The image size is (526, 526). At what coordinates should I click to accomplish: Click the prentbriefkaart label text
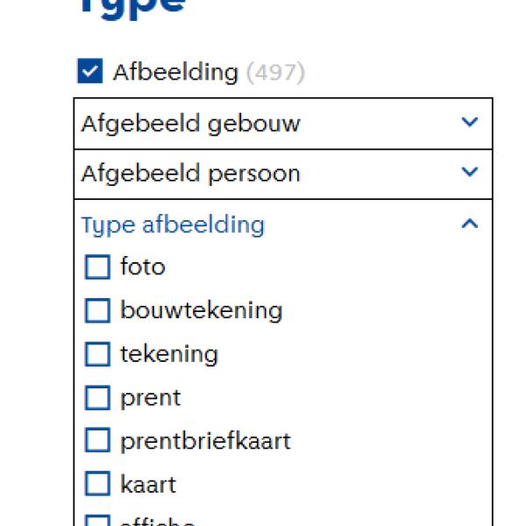[x=205, y=440]
